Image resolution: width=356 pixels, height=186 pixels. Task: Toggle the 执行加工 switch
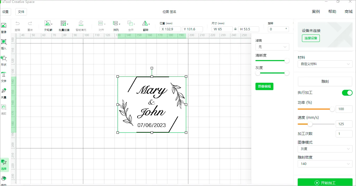[x=347, y=92]
